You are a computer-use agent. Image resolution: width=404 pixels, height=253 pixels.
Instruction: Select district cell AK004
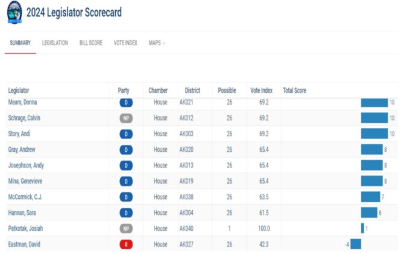(186, 213)
